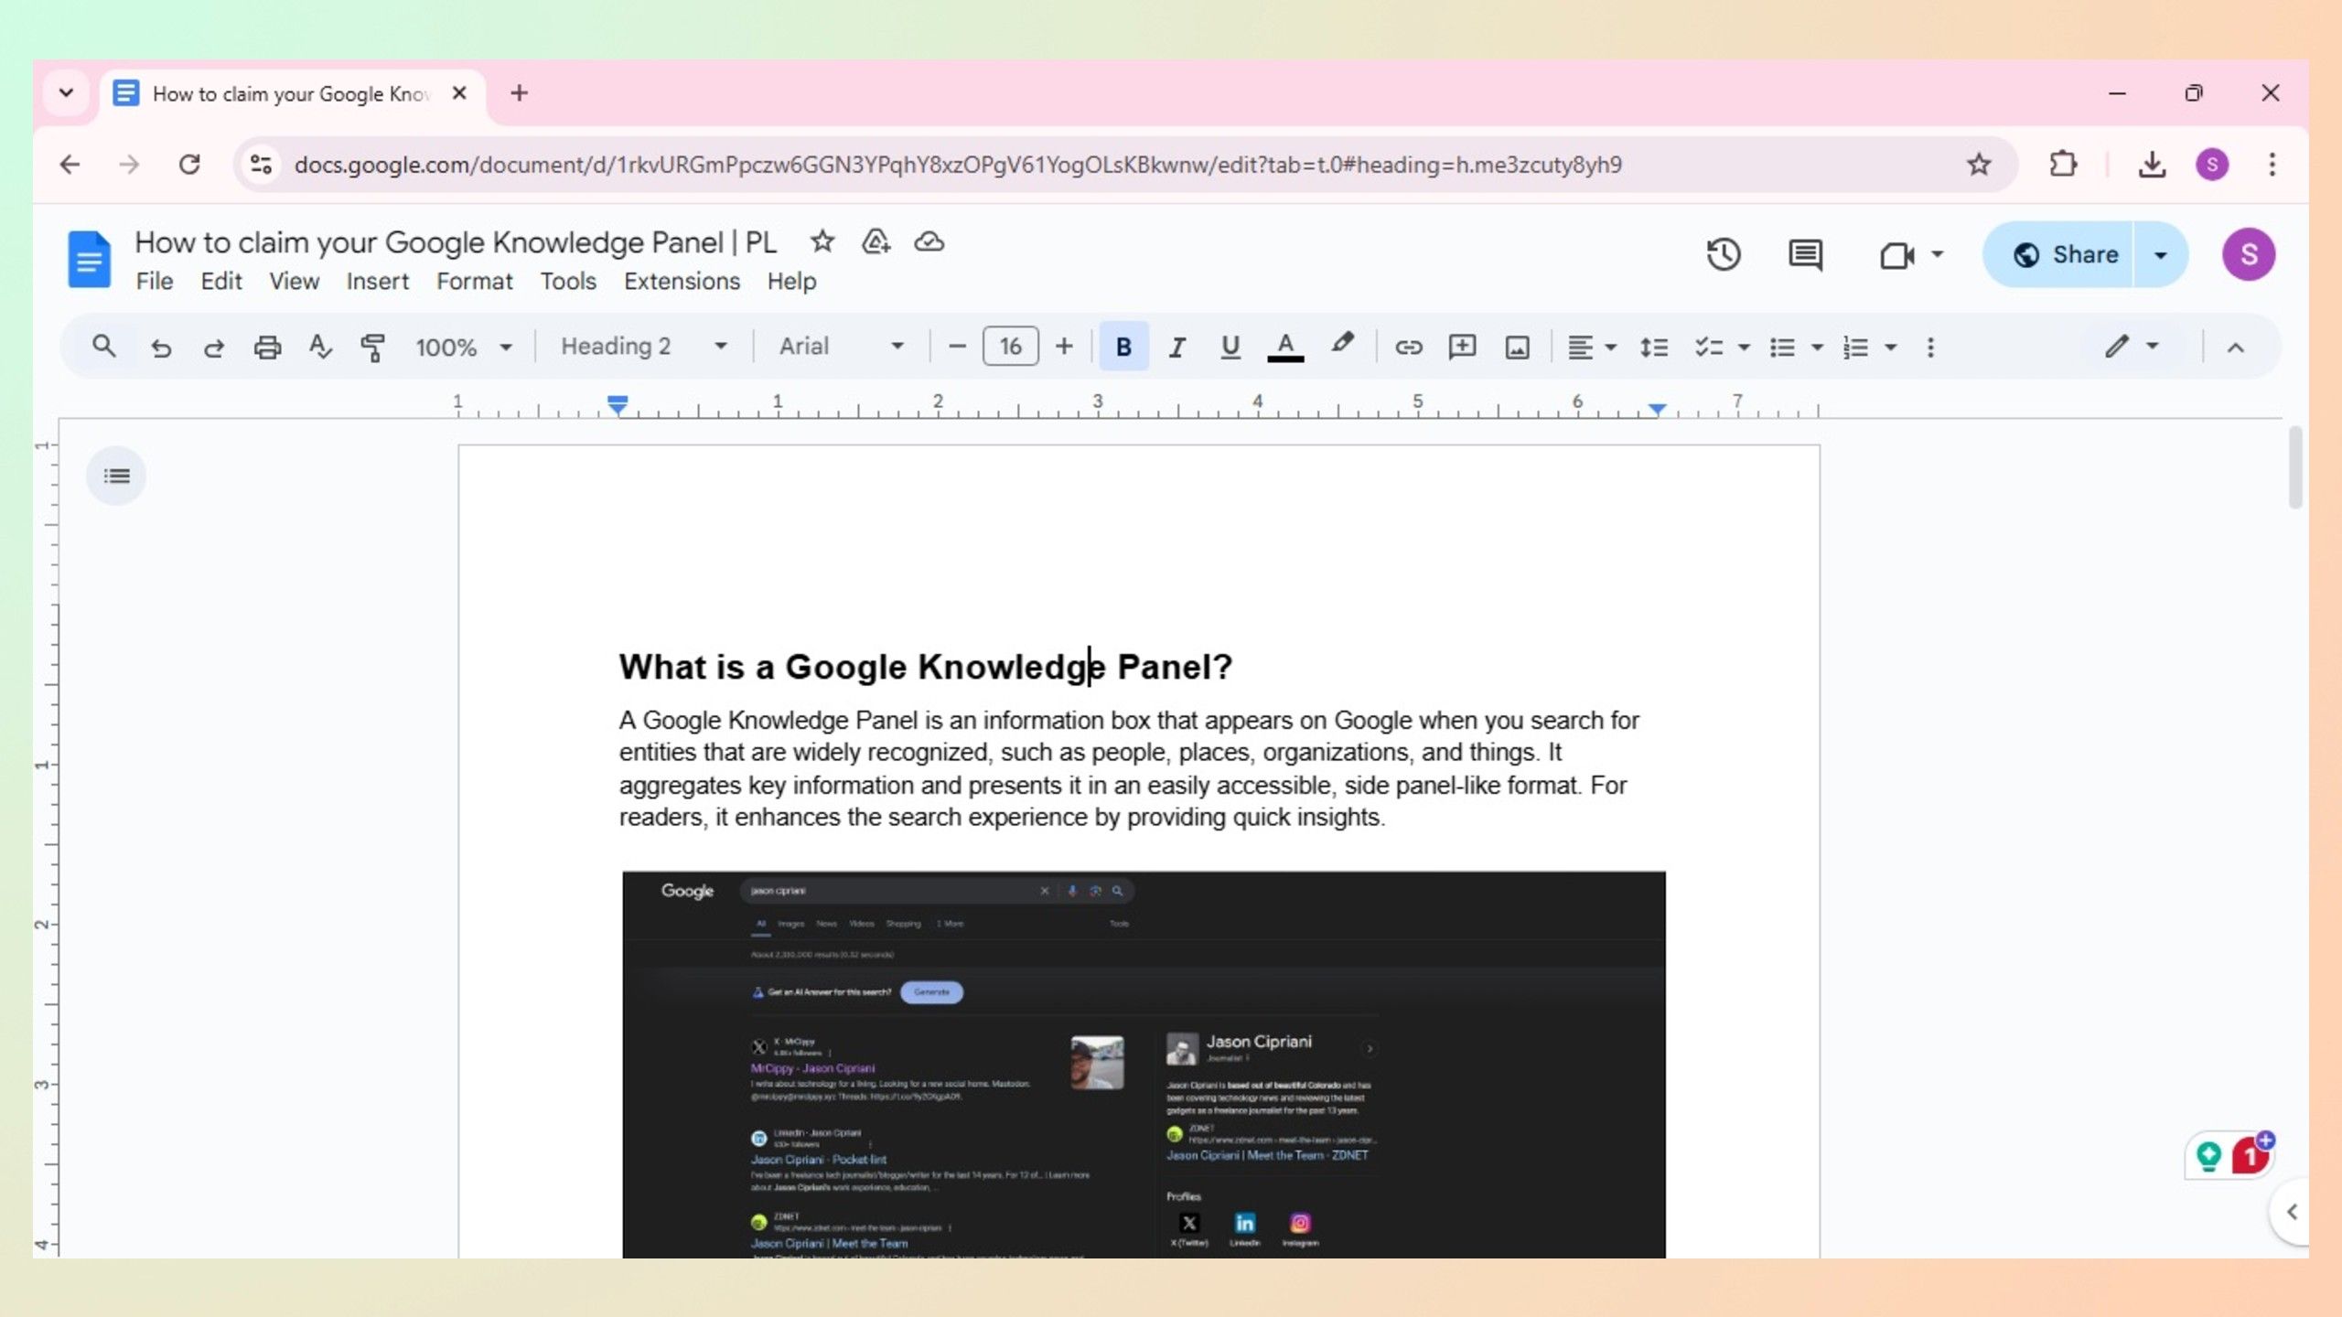Go back in the browser
This screenshot has width=2342, height=1317.
click(70, 165)
